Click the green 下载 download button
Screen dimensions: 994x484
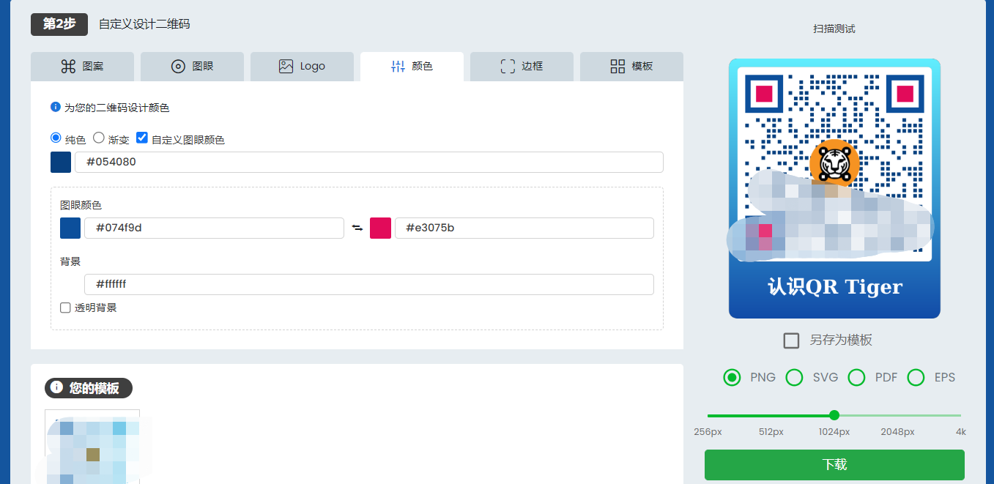pos(834,465)
